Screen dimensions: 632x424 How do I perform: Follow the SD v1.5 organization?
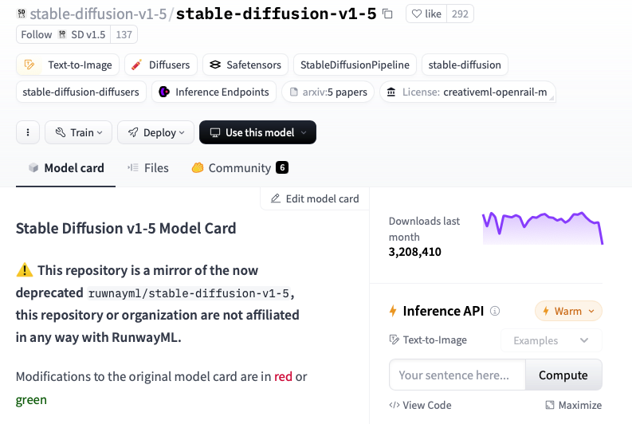[36, 34]
